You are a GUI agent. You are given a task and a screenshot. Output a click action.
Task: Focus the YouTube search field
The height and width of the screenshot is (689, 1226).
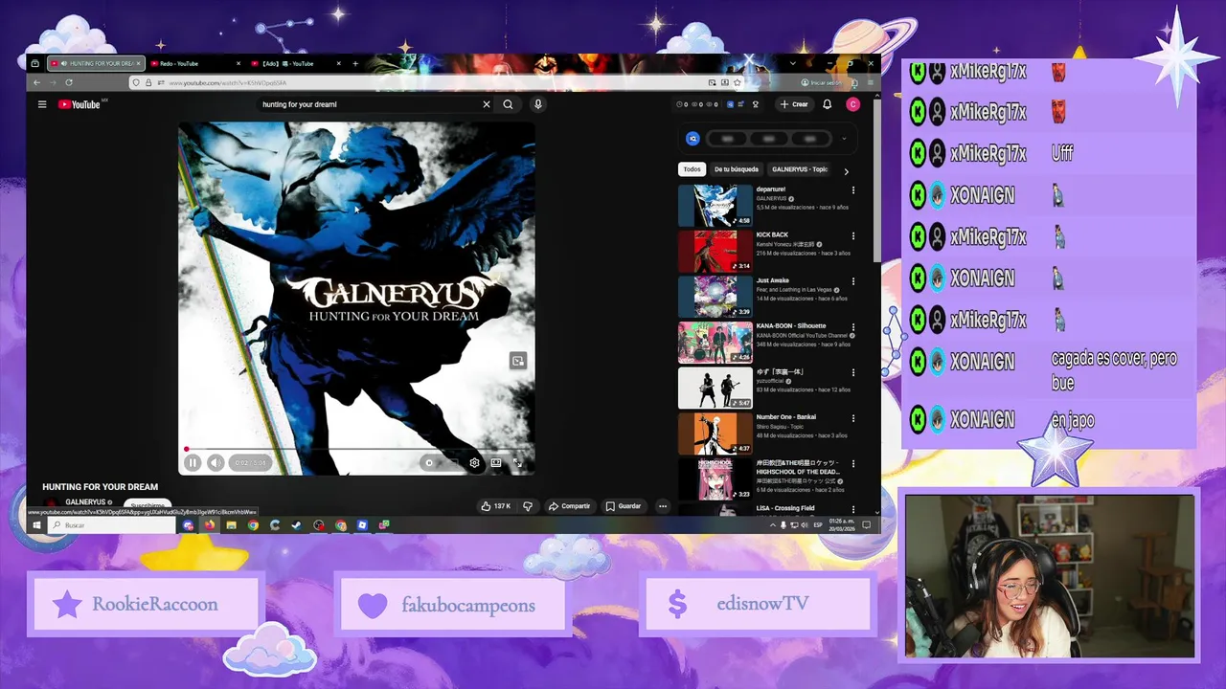[369, 104]
